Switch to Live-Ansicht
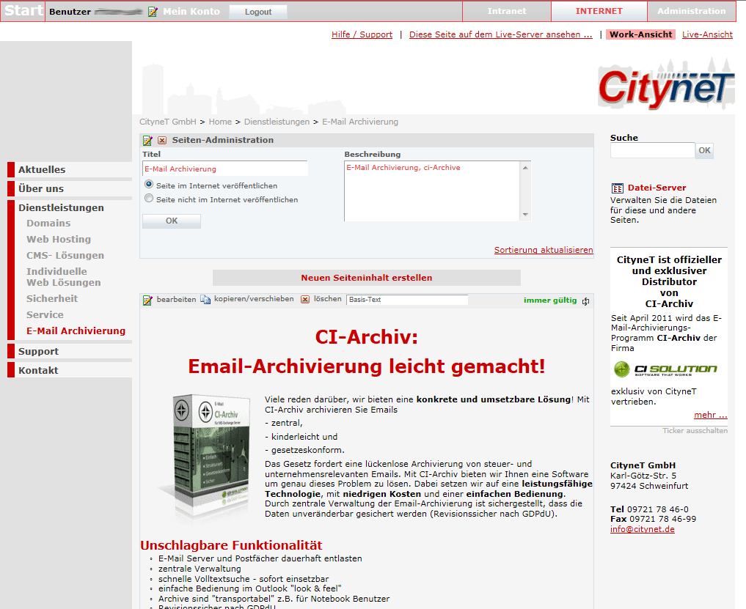Image resolution: width=746 pixels, height=609 pixels. tap(707, 34)
